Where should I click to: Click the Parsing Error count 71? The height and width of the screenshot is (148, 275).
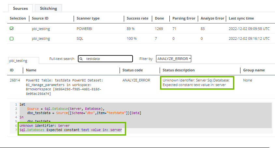tap(174, 29)
